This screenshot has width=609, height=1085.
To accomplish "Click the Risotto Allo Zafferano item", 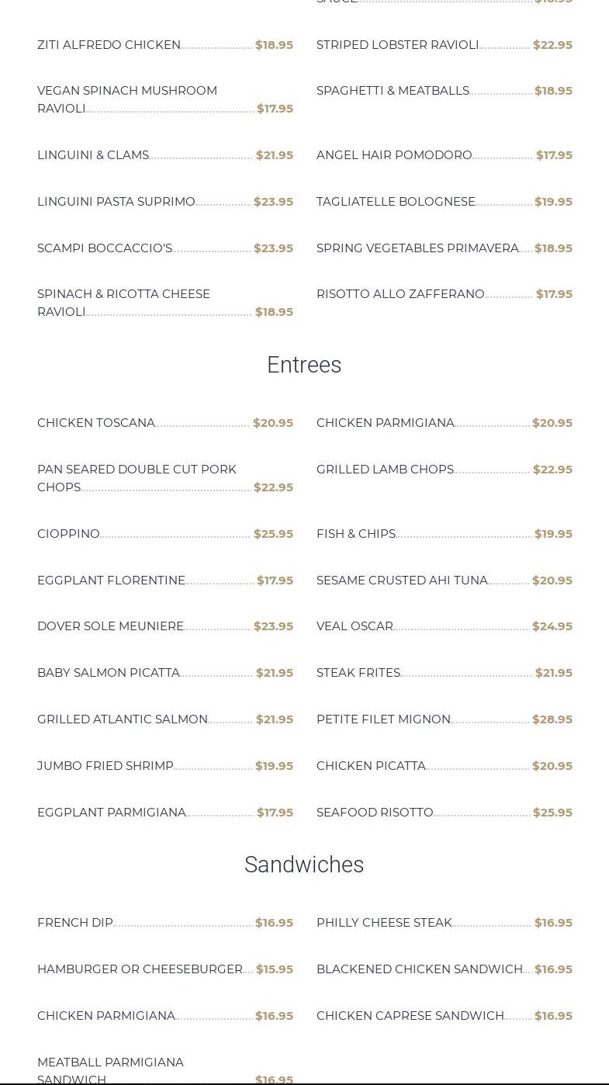I will tap(400, 294).
